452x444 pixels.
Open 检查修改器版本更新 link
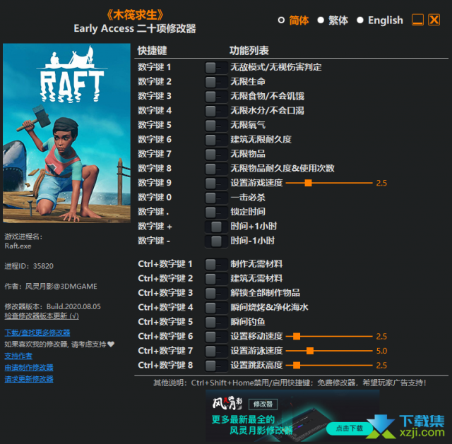(x=42, y=316)
